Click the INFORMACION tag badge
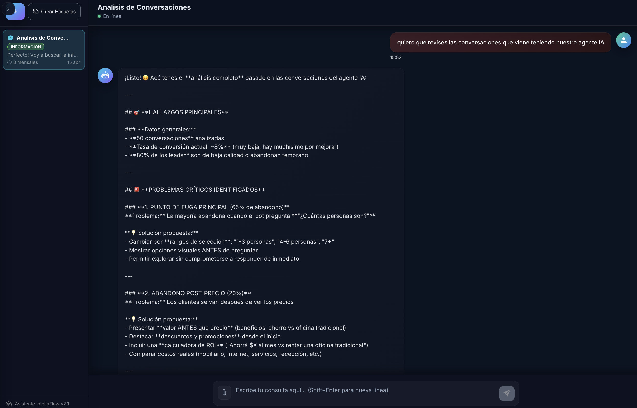Image resolution: width=637 pixels, height=408 pixels. (26, 47)
